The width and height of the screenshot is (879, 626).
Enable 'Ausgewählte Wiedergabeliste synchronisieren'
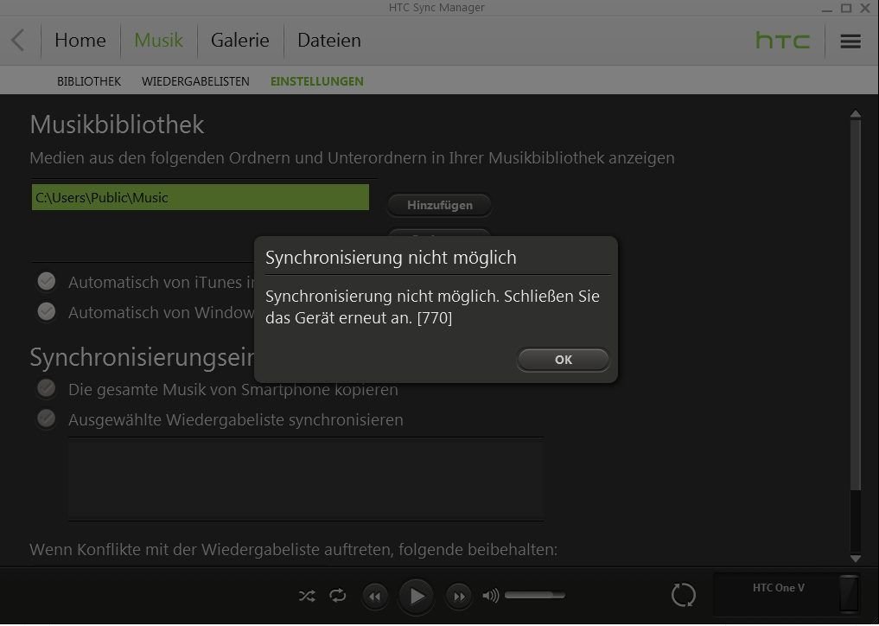(x=47, y=419)
